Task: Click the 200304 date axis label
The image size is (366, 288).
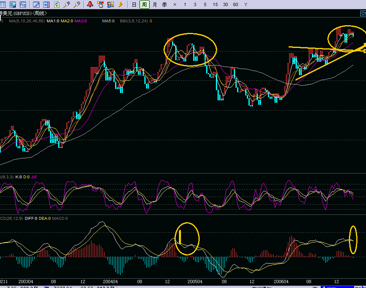Action: point(26,282)
